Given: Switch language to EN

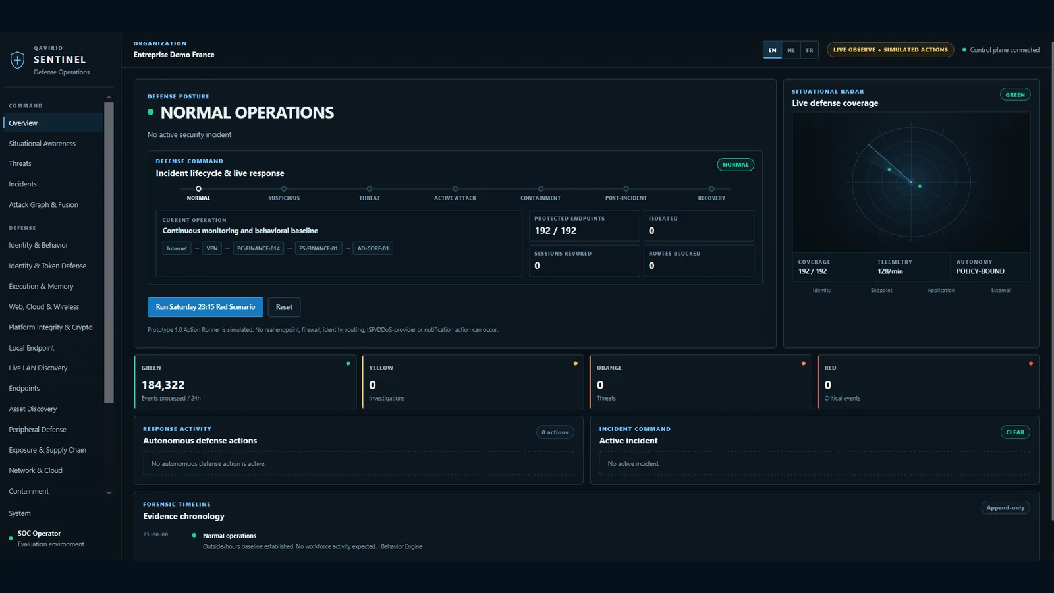Looking at the screenshot, I should coord(772,50).
